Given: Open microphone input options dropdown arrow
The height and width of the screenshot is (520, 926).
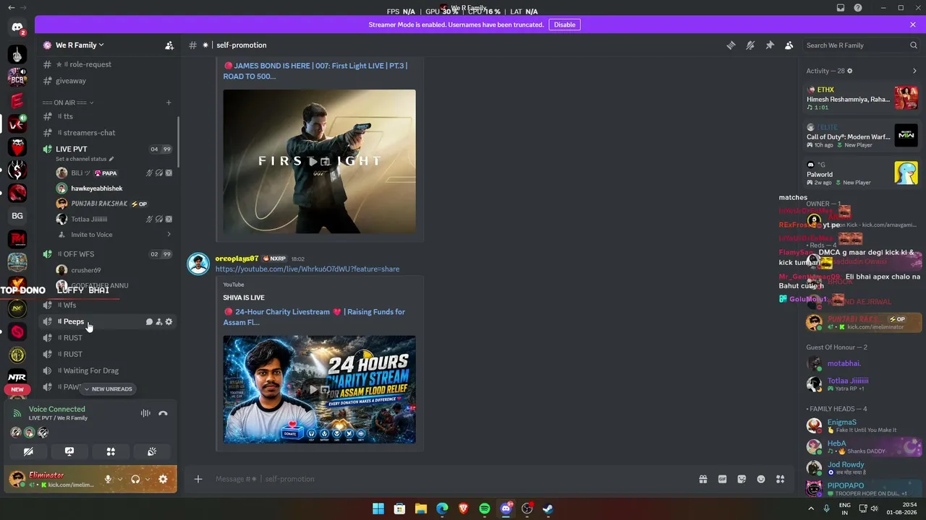Looking at the screenshot, I should (120, 479).
